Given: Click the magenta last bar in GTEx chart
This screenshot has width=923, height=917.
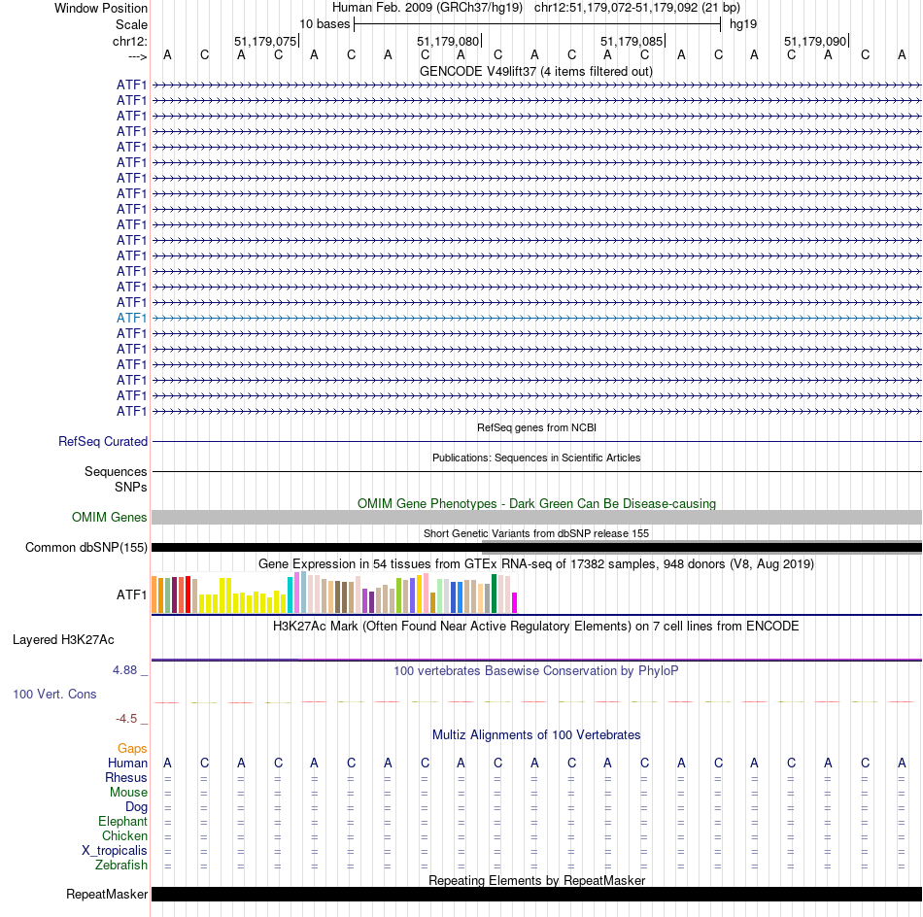Looking at the screenshot, I should click(x=515, y=602).
